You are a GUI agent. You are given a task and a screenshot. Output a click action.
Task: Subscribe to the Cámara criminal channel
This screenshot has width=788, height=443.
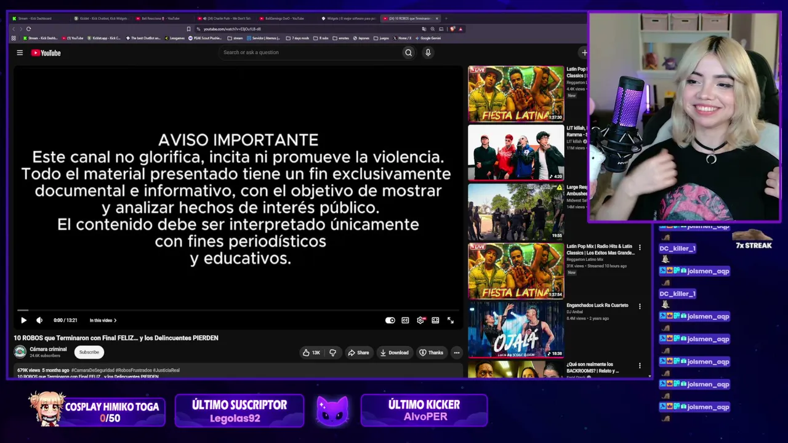pos(89,352)
